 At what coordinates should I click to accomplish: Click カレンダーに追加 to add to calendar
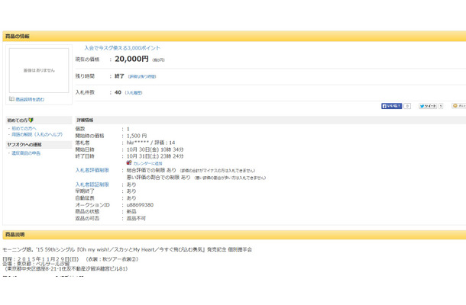click(147, 163)
